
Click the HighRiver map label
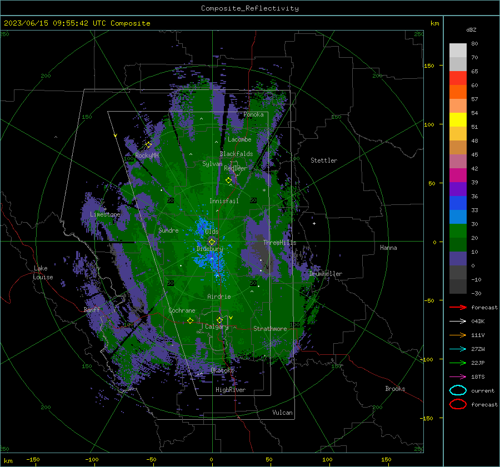point(231,390)
